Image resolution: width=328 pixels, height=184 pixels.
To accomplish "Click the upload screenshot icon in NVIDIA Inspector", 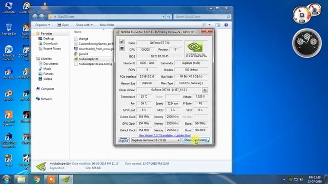I will [x=122, y=41].
